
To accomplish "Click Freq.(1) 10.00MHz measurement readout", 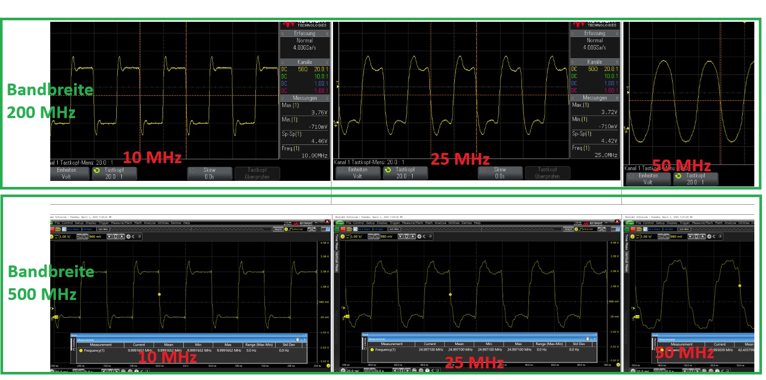I will (x=305, y=151).
